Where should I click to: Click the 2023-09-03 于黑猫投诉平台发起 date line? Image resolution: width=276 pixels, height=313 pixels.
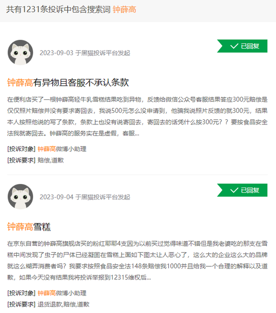pos(85,53)
